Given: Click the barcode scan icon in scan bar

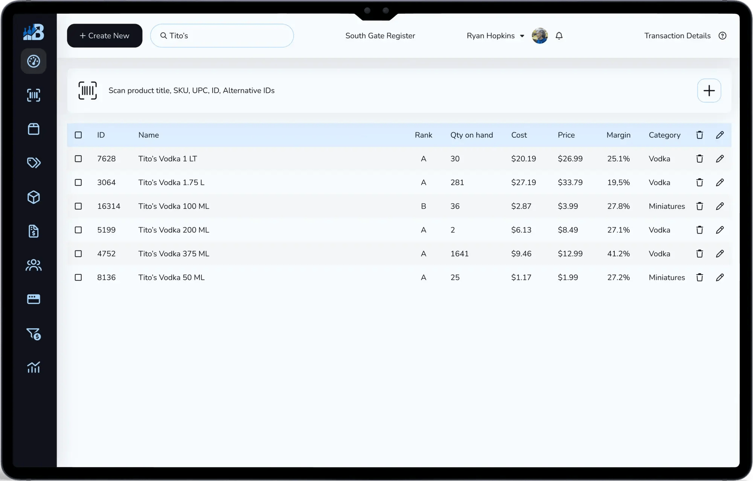Looking at the screenshot, I should [x=87, y=90].
